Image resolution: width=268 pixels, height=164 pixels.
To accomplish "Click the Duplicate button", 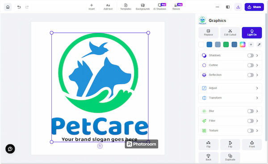I will [x=230, y=157].
